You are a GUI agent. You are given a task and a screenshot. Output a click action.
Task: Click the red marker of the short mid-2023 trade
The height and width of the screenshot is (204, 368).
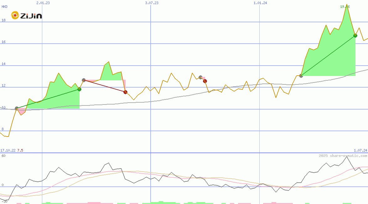tap(205, 81)
